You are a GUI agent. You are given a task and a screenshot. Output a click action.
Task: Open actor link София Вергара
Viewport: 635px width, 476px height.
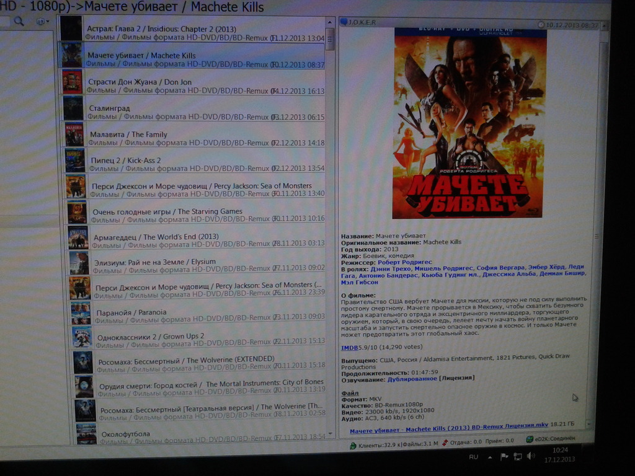501,268
